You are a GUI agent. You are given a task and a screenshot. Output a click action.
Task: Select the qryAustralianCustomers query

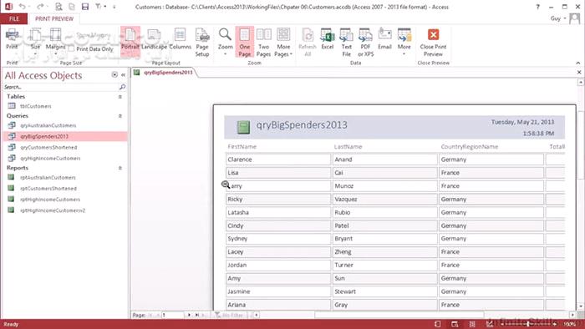pyautogui.click(x=48, y=125)
